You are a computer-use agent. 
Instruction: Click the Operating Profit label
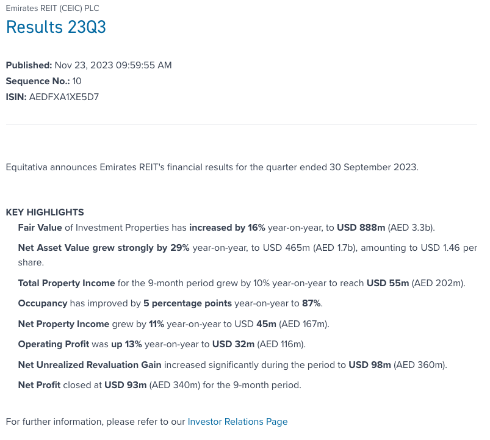coord(54,344)
